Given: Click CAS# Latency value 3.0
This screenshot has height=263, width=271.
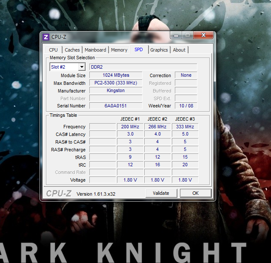Looking at the screenshot, I should coord(130,134).
